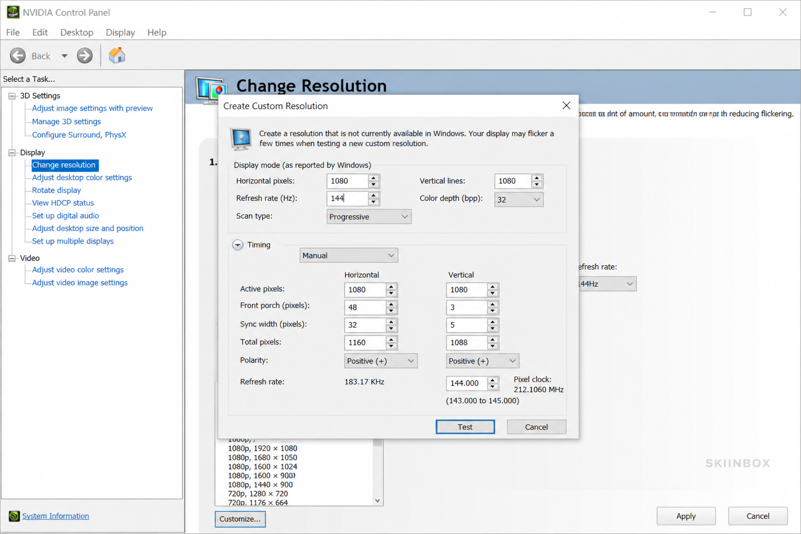
Task: Select 720p, 1280 × 720 resolution entry
Action: coord(258,493)
